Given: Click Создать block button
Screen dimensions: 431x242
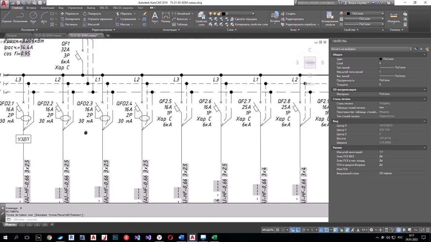Looking at the screenshot, I should pos(288,14).
